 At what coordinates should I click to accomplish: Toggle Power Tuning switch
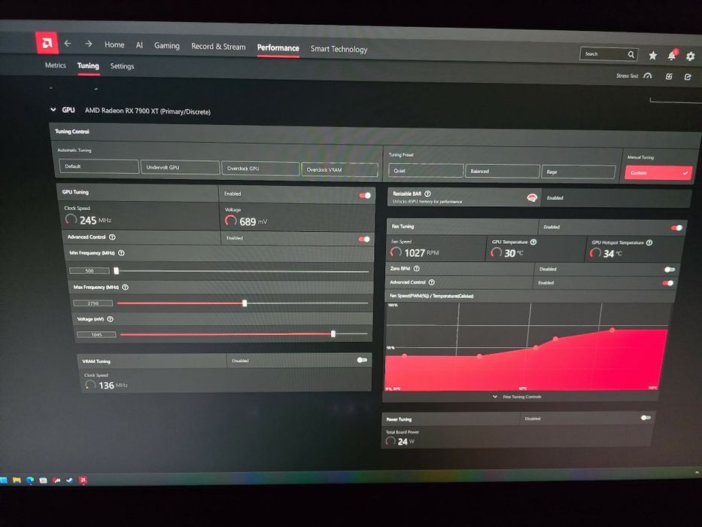(x=646, y=418)
